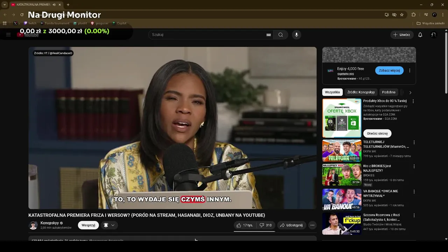The image size is (448, 252).
Task: Open the Xbox offer ad thumbnail
Action: [342, 118]
